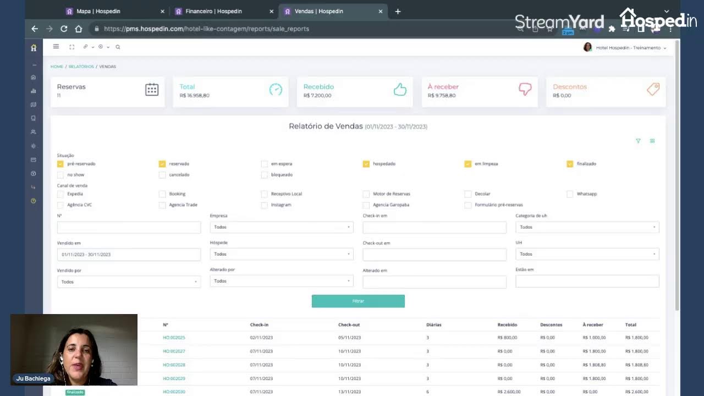Open the yellow circle icon in sidebar

point(34,201)
